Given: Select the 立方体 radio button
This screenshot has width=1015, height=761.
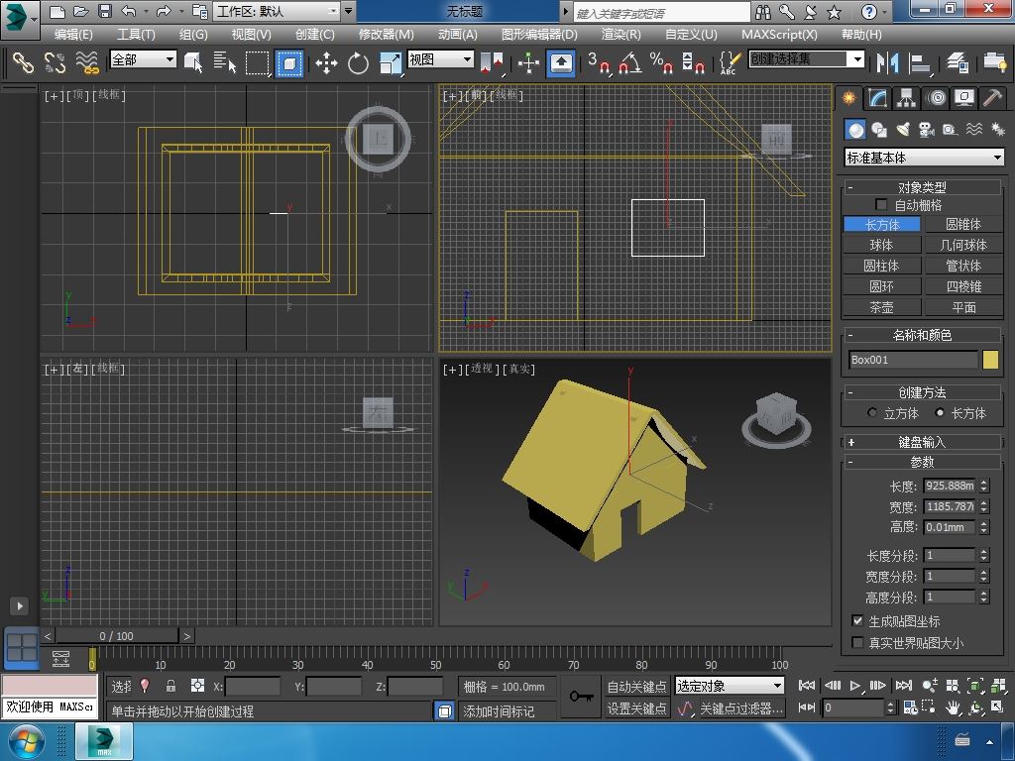Looking at the screenshot, I should click(872, 413).
